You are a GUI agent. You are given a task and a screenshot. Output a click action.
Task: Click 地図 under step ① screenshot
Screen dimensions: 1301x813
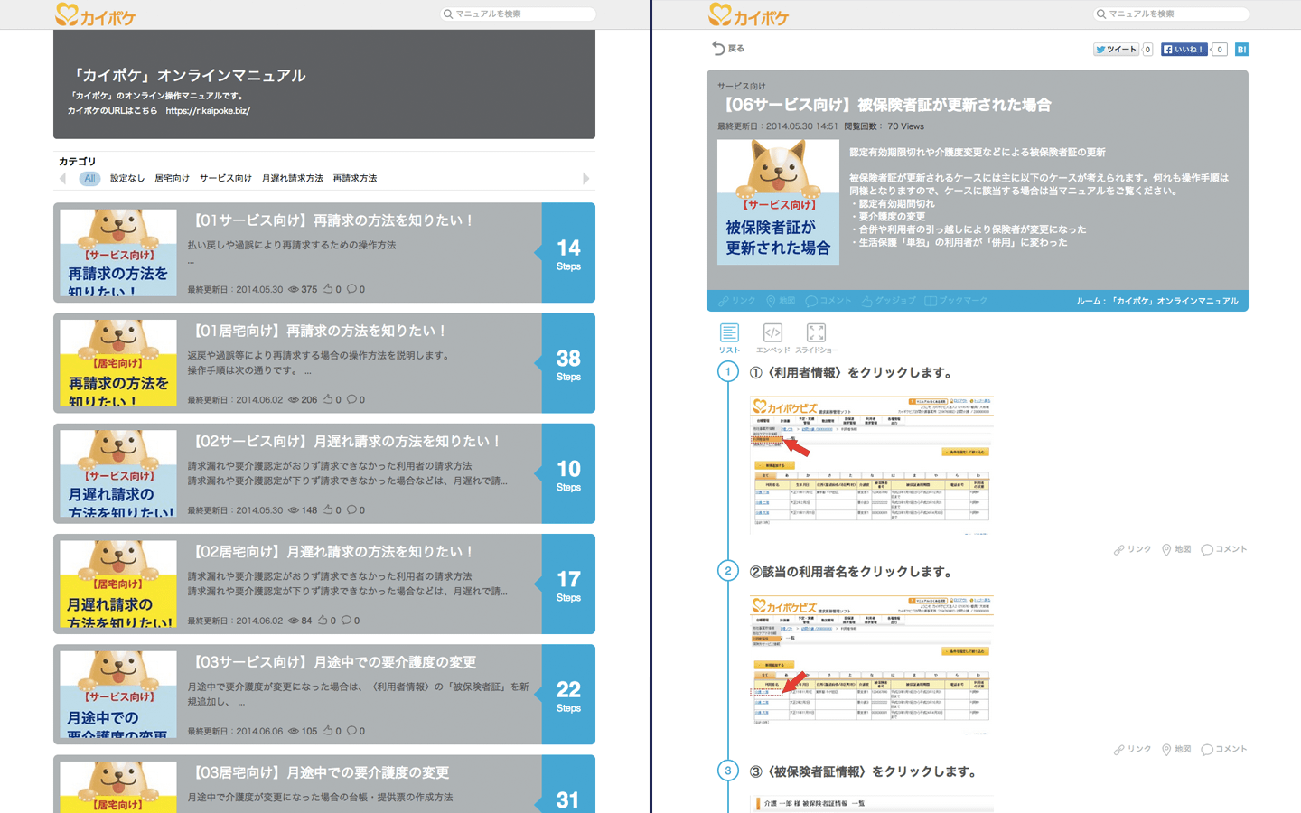pyautogui.click(x=1176, y=549)
